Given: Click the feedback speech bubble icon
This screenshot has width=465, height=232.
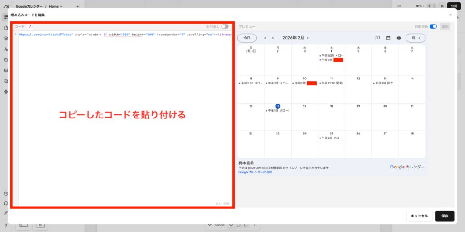Looking at the screenshot, I should pos(377,38).
